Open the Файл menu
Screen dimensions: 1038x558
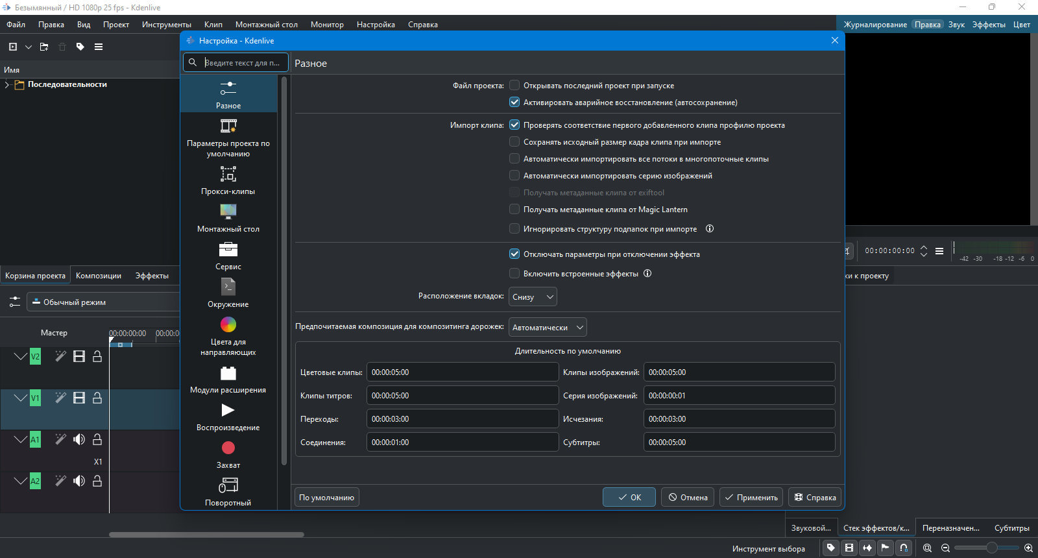(x=16, y=25)
